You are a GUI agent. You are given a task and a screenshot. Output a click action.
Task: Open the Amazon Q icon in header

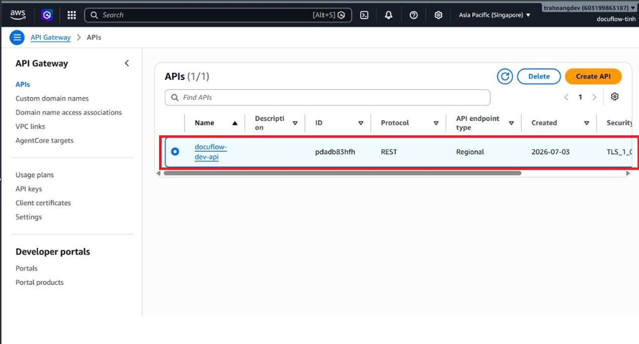click(47, 15)
